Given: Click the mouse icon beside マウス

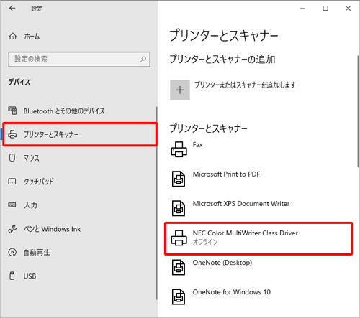Looking at the screenshot, I should [x=12, y=158].
